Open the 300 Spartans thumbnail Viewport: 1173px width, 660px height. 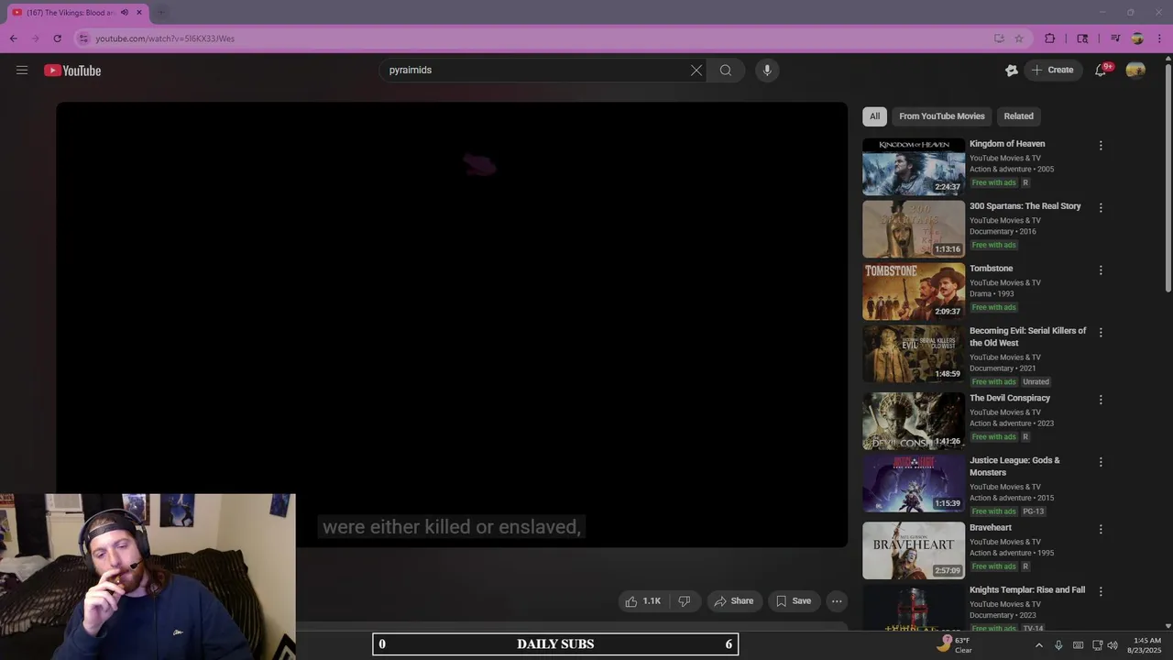914,229
